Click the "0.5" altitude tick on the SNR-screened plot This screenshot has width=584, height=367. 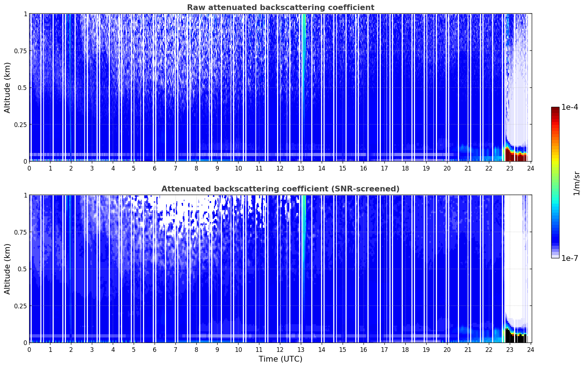pyautogui.click(x=22, y=269)
